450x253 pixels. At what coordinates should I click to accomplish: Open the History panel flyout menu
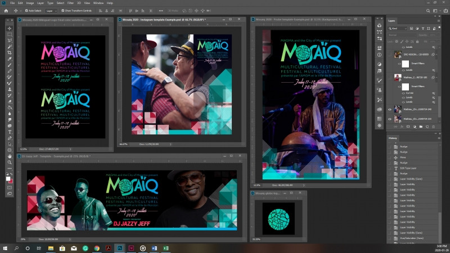pos(439,138)
